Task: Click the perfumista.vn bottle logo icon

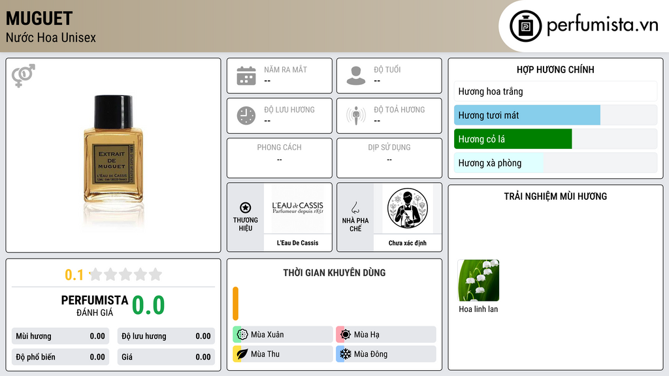Action: point(525,26)
